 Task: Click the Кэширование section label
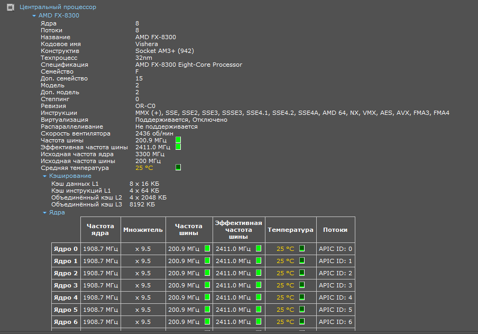[70, 176]
